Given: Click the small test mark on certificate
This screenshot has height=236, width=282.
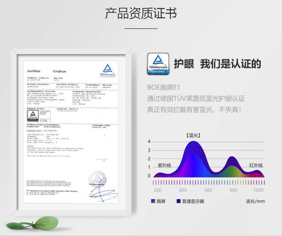Looking at the screenshot, I should point(33,115).
